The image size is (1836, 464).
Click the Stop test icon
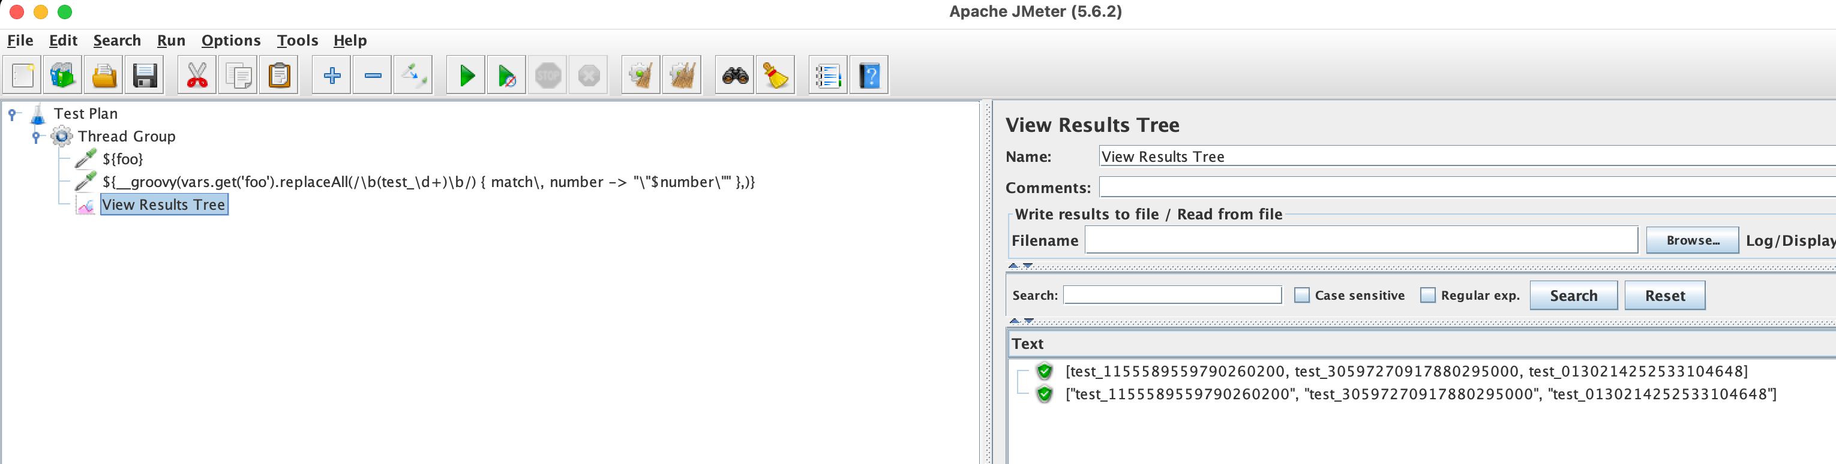(548, 76)
